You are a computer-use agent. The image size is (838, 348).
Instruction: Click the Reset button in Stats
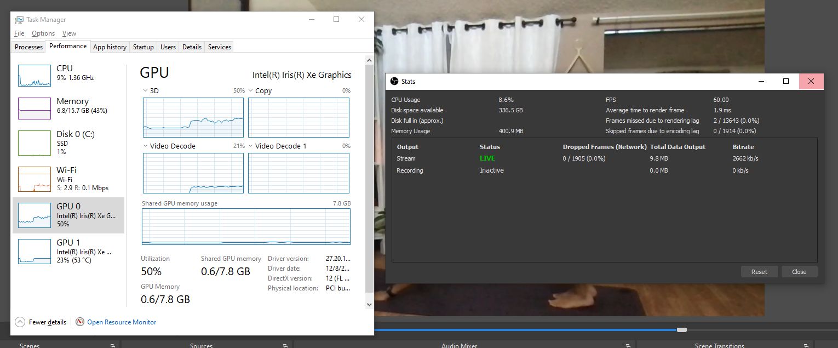point(759,272)
